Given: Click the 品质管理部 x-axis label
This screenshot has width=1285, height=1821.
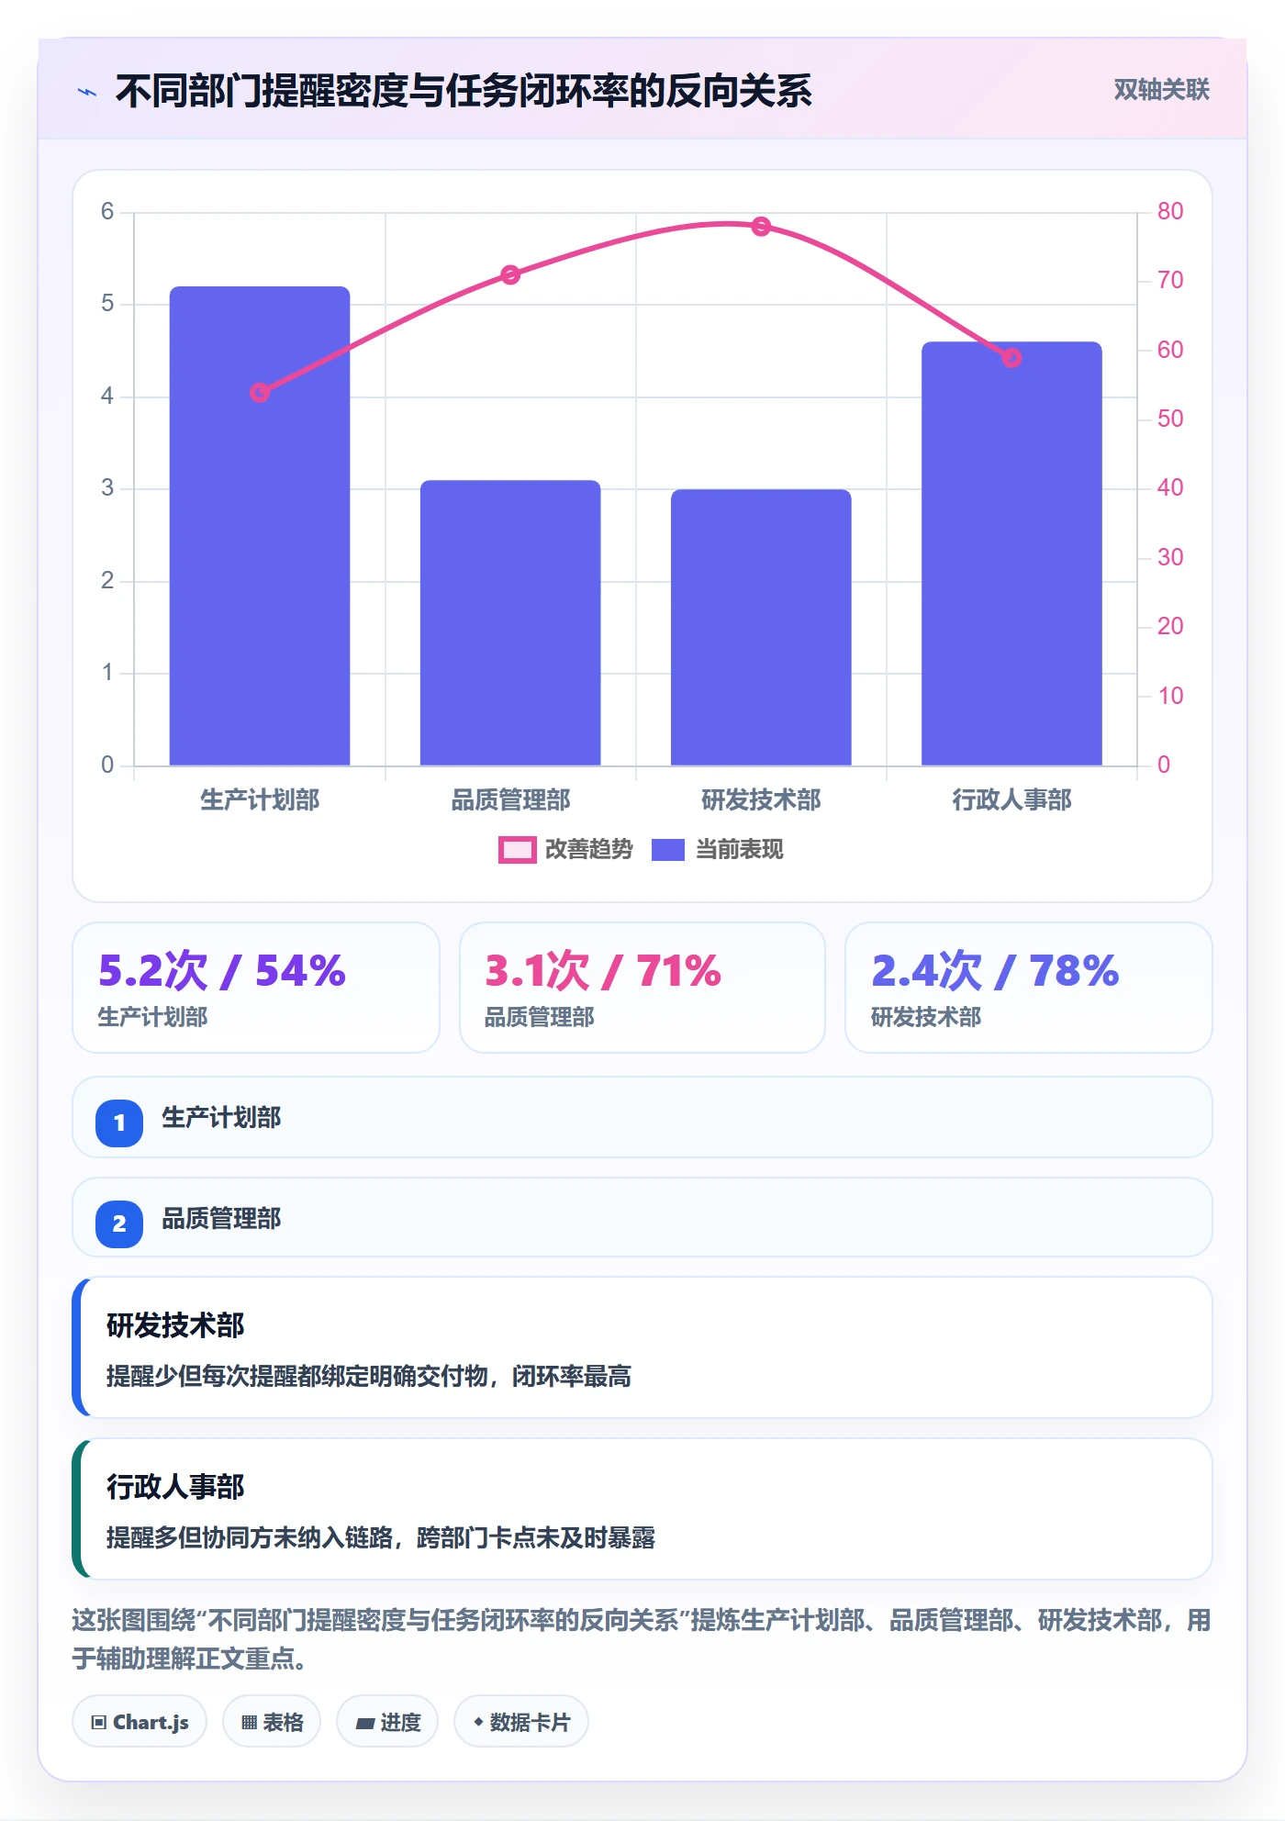Looking at the screenshot, I should 510,800.
